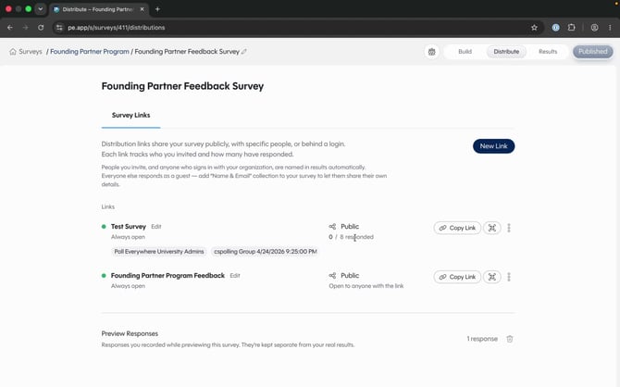
Task: Open QR code for Test Survey link
Action: [x=492, y=228]
